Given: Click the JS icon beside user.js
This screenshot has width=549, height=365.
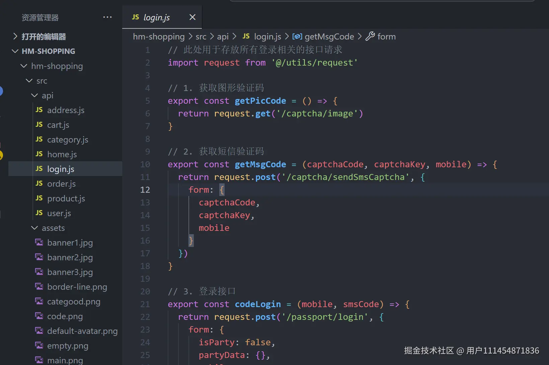Looking at the screenshot, I should point(39,213).
